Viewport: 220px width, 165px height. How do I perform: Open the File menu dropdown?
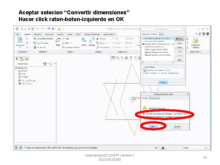(x=18, y=34)
